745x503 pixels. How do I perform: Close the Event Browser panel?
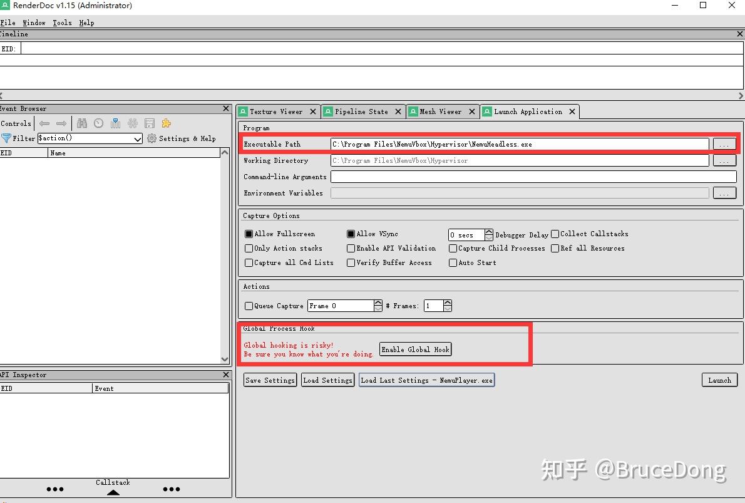click(225, 108)
